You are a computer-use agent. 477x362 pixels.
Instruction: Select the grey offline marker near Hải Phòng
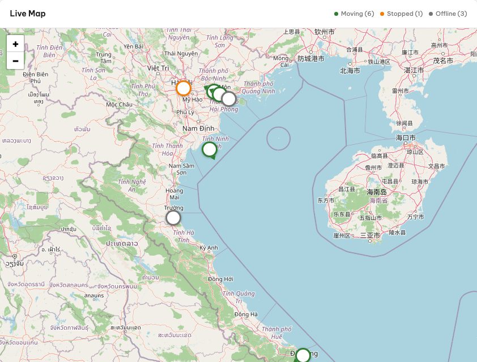[x=228, y=98]
